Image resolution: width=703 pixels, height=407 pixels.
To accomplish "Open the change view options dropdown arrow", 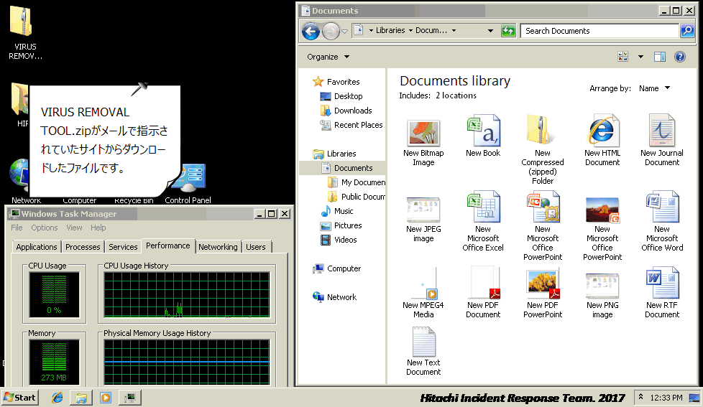I will coord(640,57).
